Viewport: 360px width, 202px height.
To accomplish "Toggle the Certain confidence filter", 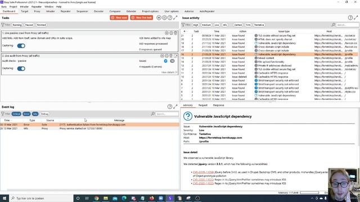I will point(238,25).
